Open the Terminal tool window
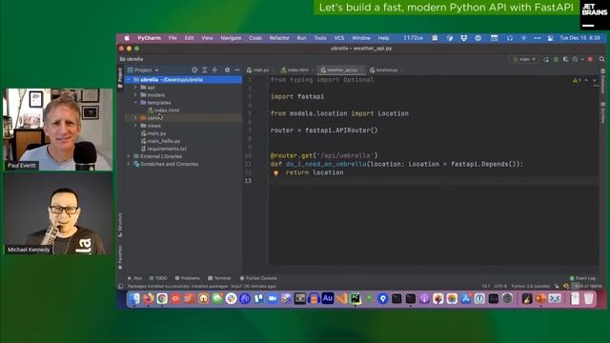610x343 pixels. coord(219,278)
